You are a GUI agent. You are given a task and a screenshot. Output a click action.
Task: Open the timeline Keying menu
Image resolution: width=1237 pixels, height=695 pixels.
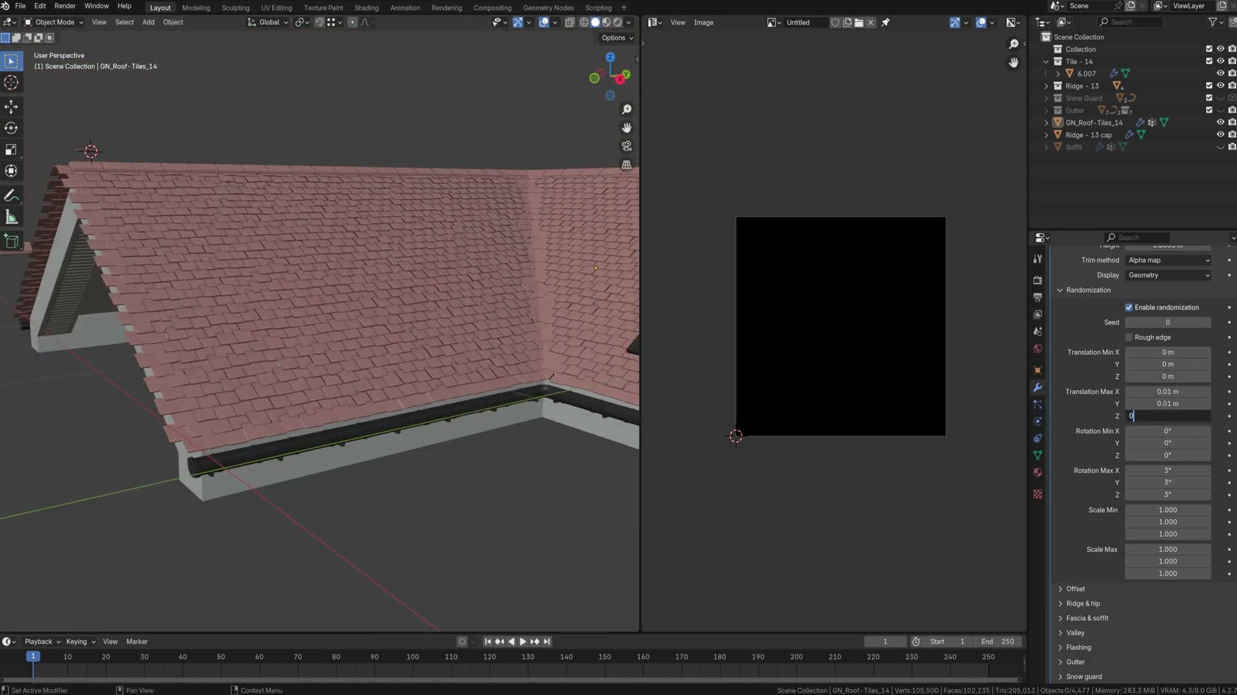point(81,642)
